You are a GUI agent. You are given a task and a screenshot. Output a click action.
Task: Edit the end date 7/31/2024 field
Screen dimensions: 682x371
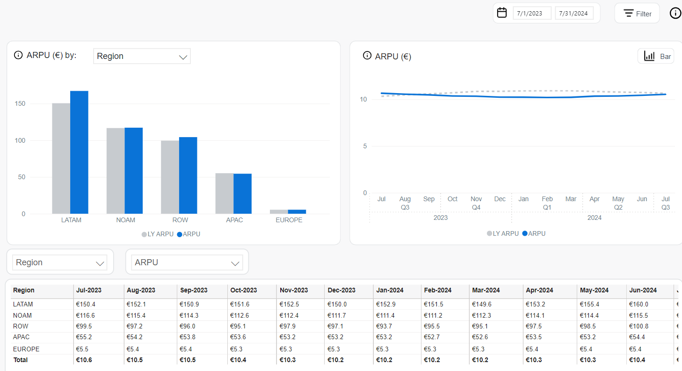coord(574,13)
